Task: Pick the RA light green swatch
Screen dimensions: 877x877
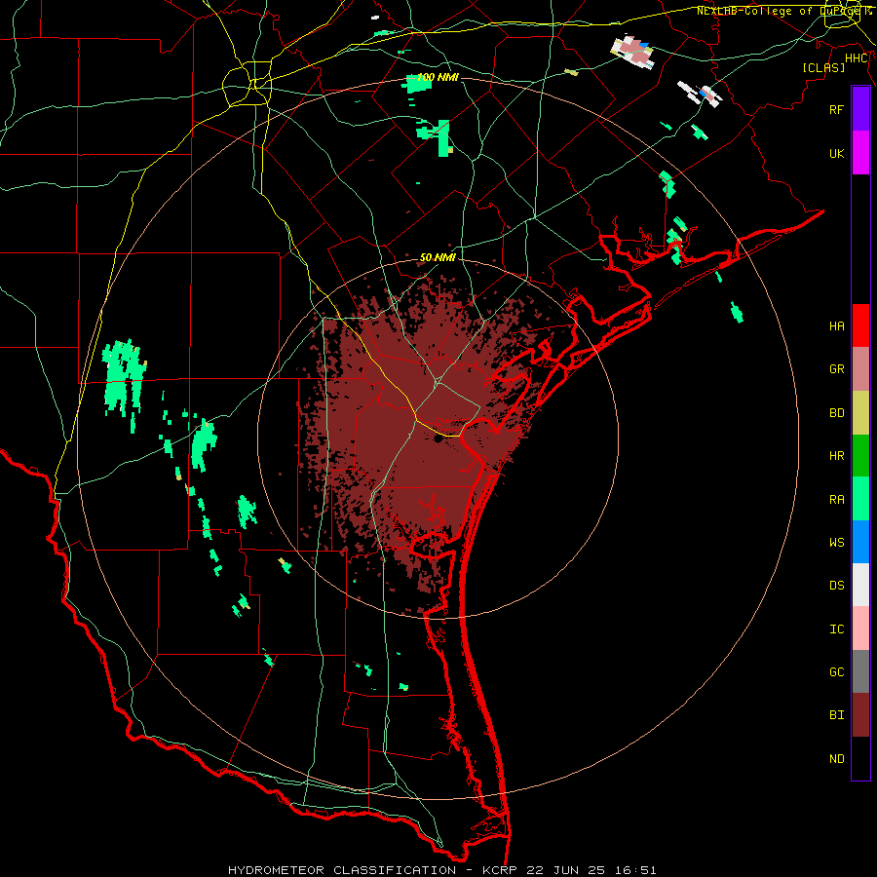Action: click(x=860, y=499)
